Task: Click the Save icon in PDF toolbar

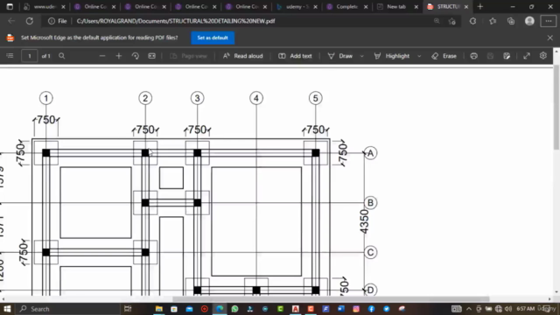Action: click(x=490, y=56)
